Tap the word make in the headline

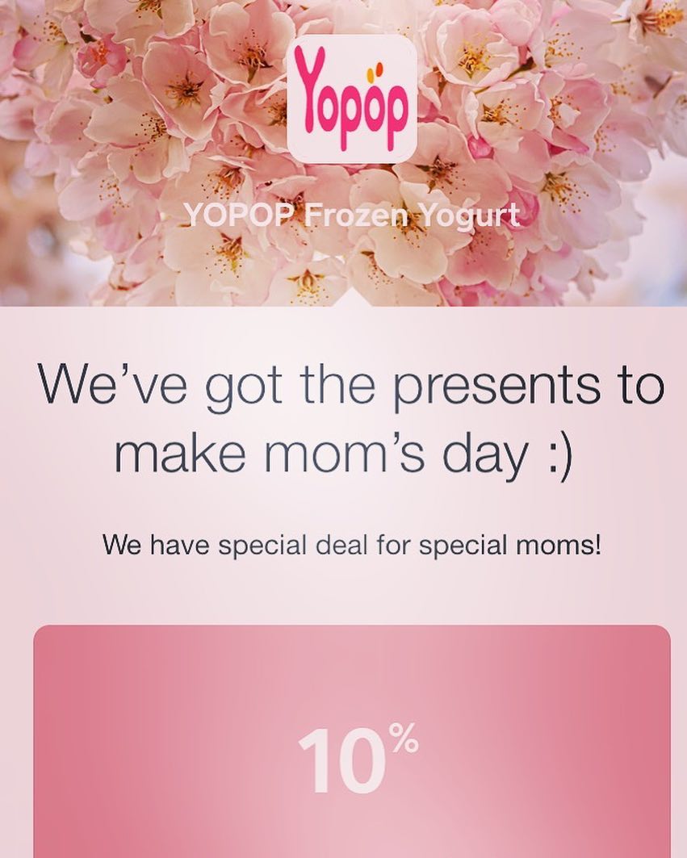(181, 454)
